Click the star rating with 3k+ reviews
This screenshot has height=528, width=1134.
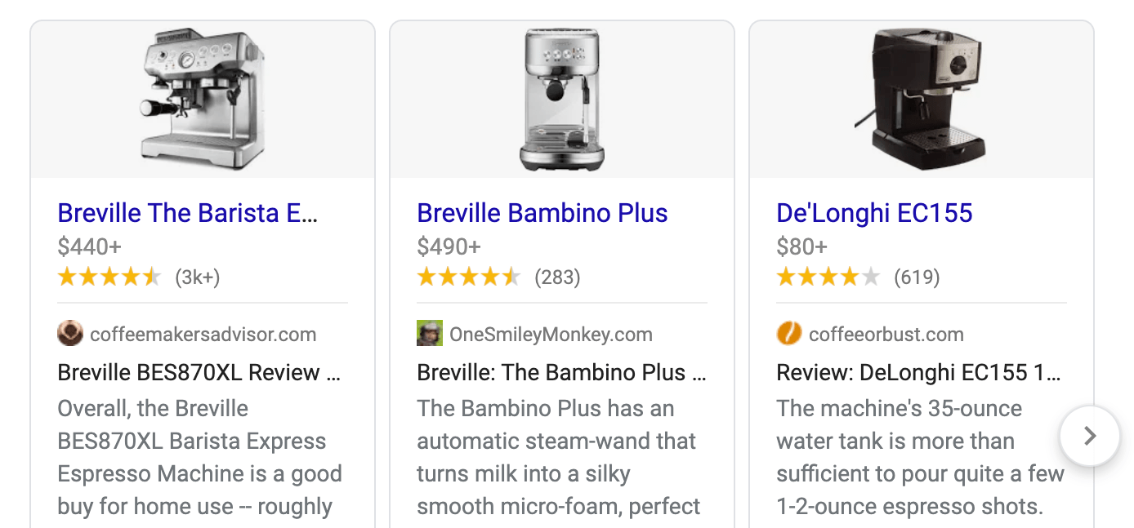(109, 277)
